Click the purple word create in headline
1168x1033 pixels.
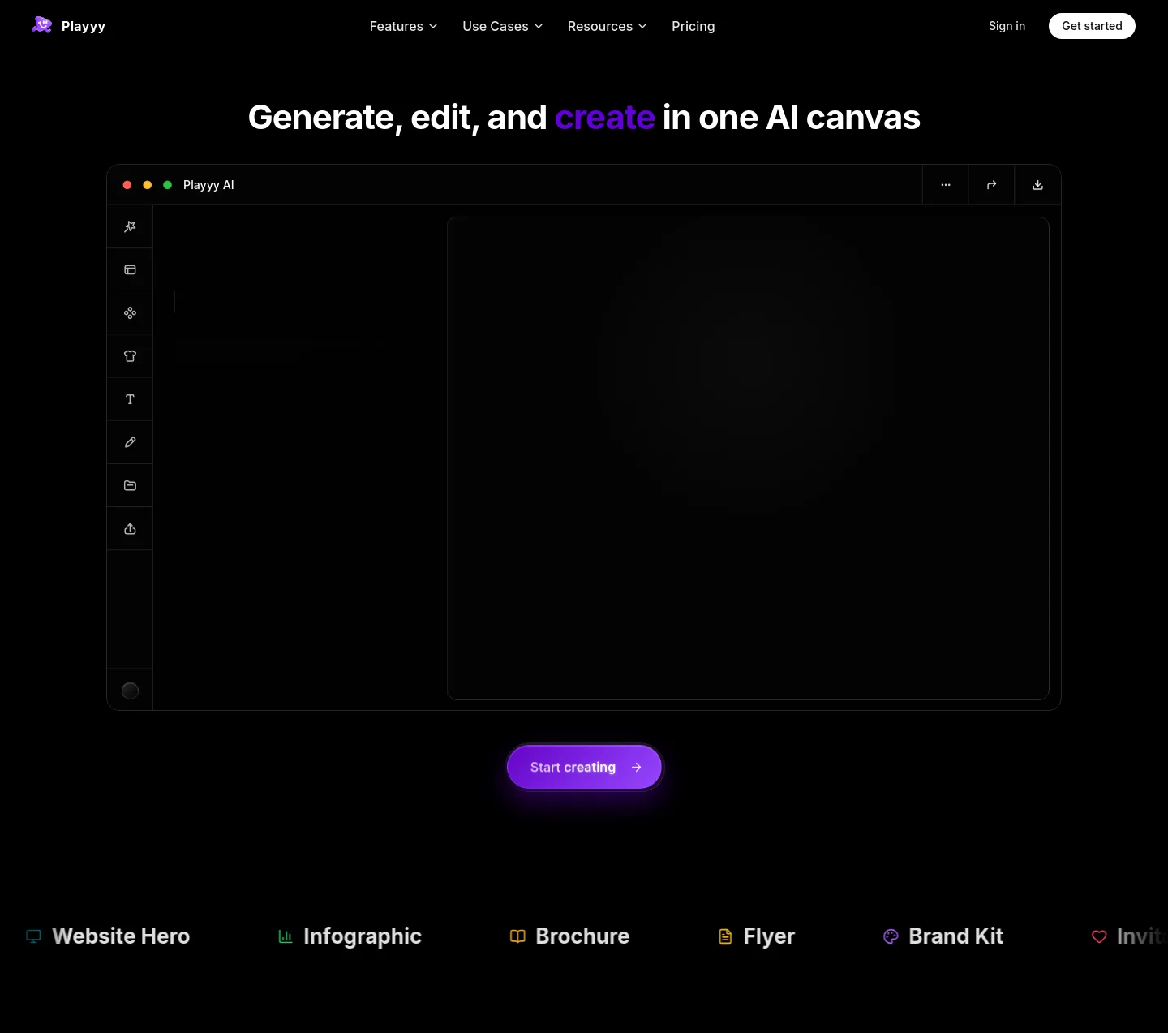click(x=605, y=118)
